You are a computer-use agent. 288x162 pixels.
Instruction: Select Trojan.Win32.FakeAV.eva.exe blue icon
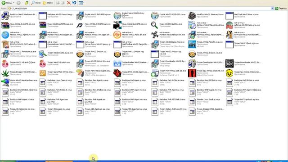pyautogui.click(x=192, y=44)
